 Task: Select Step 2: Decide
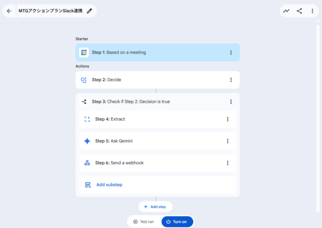pyautogui.click(x=152, y=80)
